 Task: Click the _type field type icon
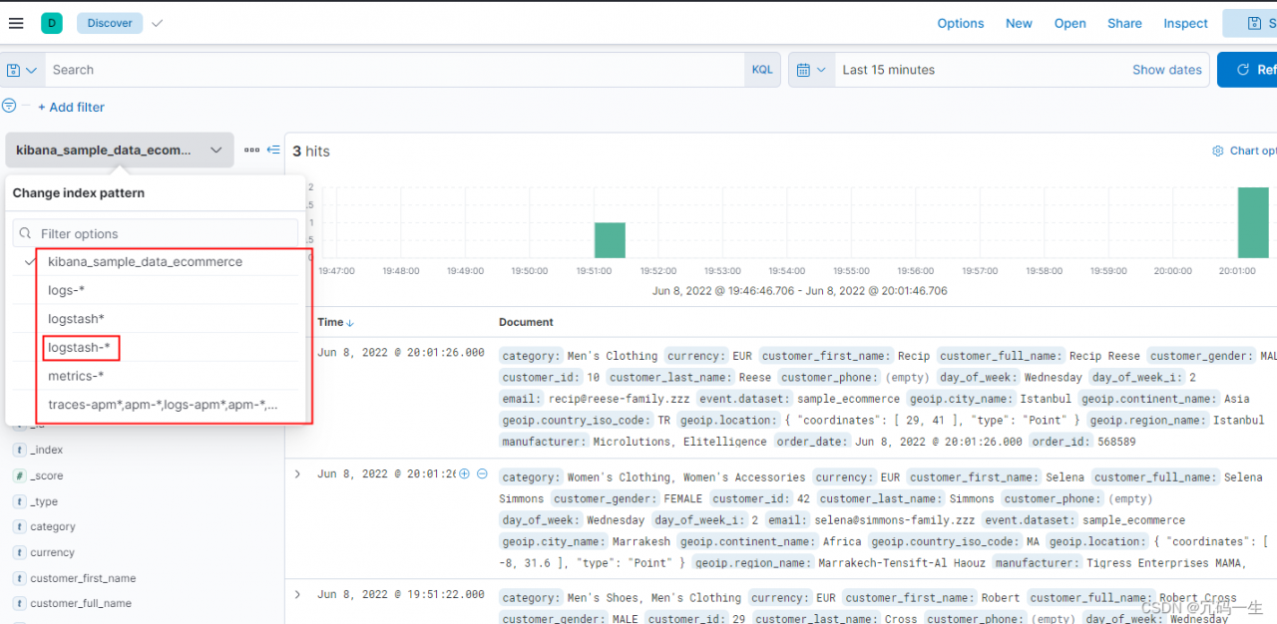[20, 501]
